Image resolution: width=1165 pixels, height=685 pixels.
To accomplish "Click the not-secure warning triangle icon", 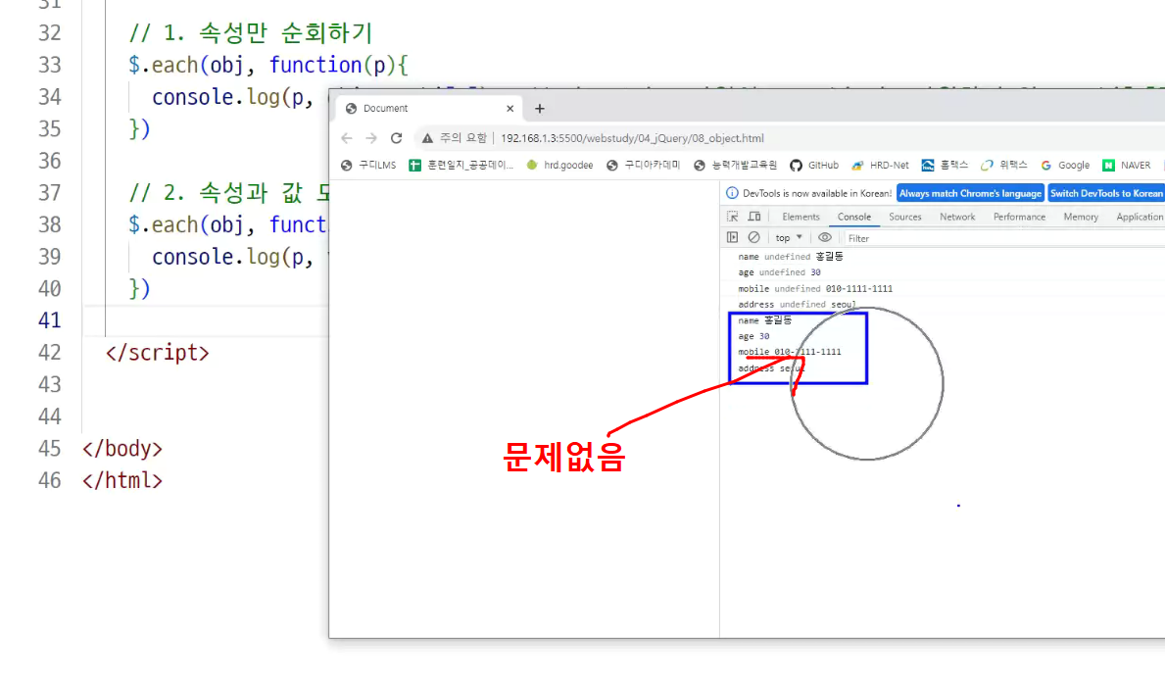I will [x=427, y=138].
